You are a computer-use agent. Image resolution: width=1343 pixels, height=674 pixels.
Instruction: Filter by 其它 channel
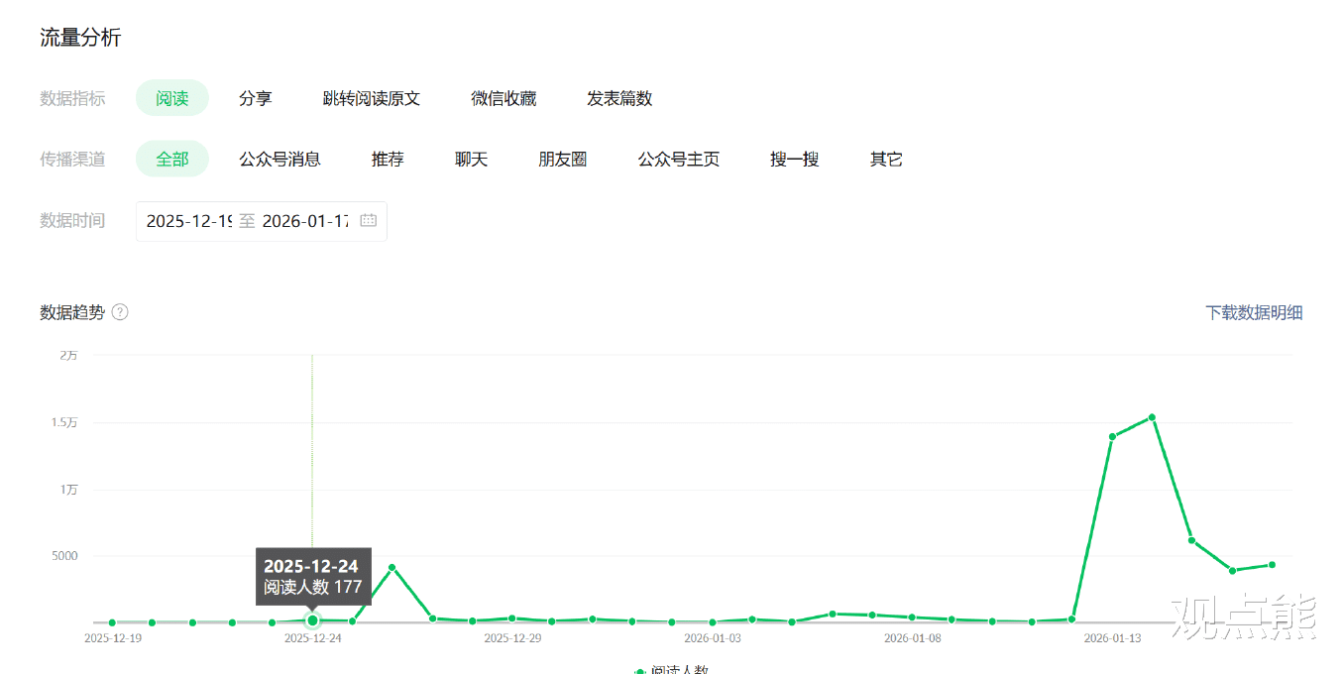click(x=886, y=159)
